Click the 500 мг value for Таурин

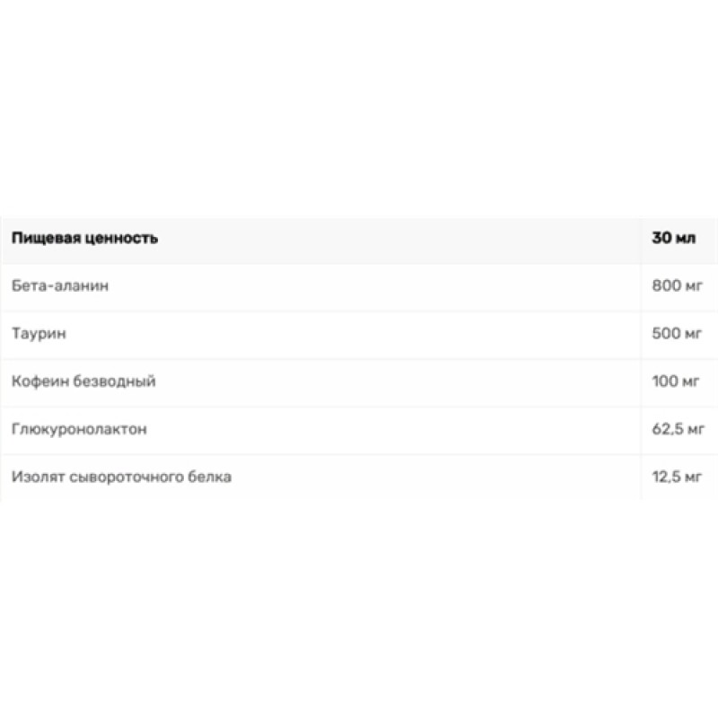click(676, 334)
